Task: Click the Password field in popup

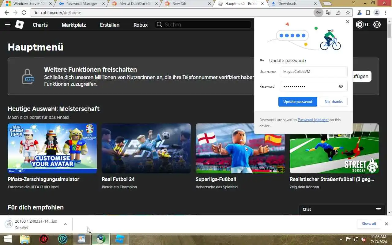Action: (314, 86)
